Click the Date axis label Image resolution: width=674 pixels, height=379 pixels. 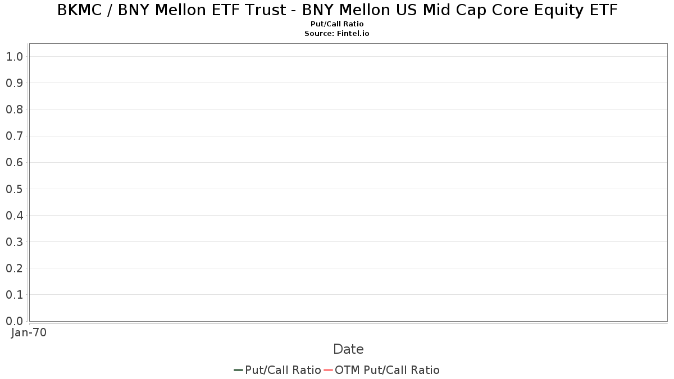pyautogui.click(x=348, y=349)
